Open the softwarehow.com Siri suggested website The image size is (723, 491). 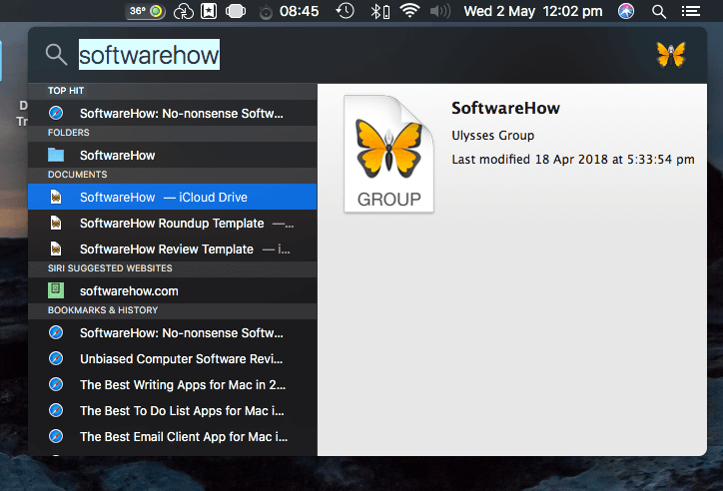(x=173, y=290)
